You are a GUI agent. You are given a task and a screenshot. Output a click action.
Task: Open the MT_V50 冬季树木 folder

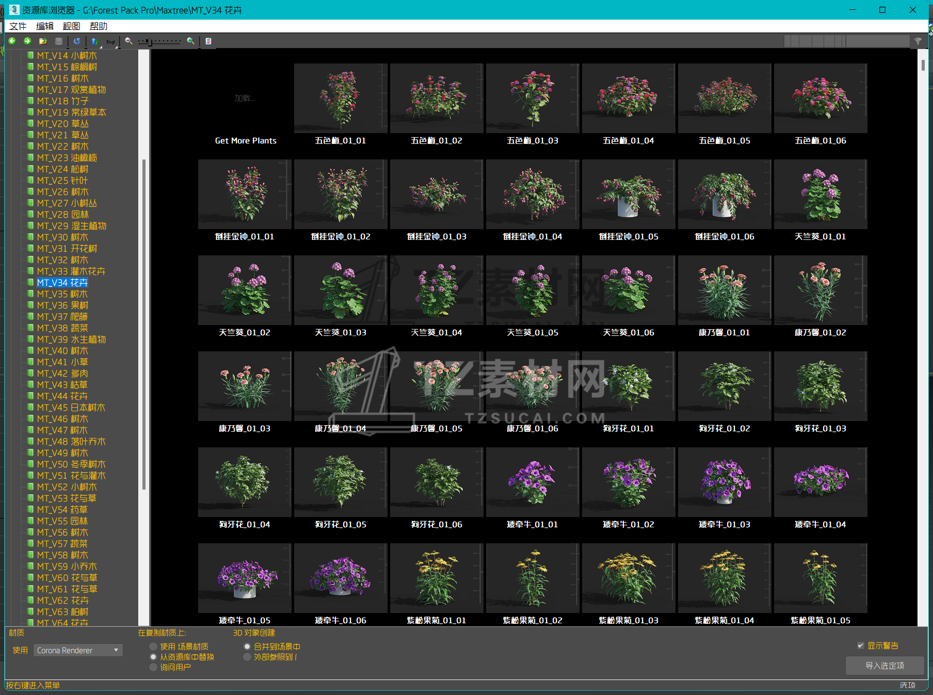tap(71, 464)
